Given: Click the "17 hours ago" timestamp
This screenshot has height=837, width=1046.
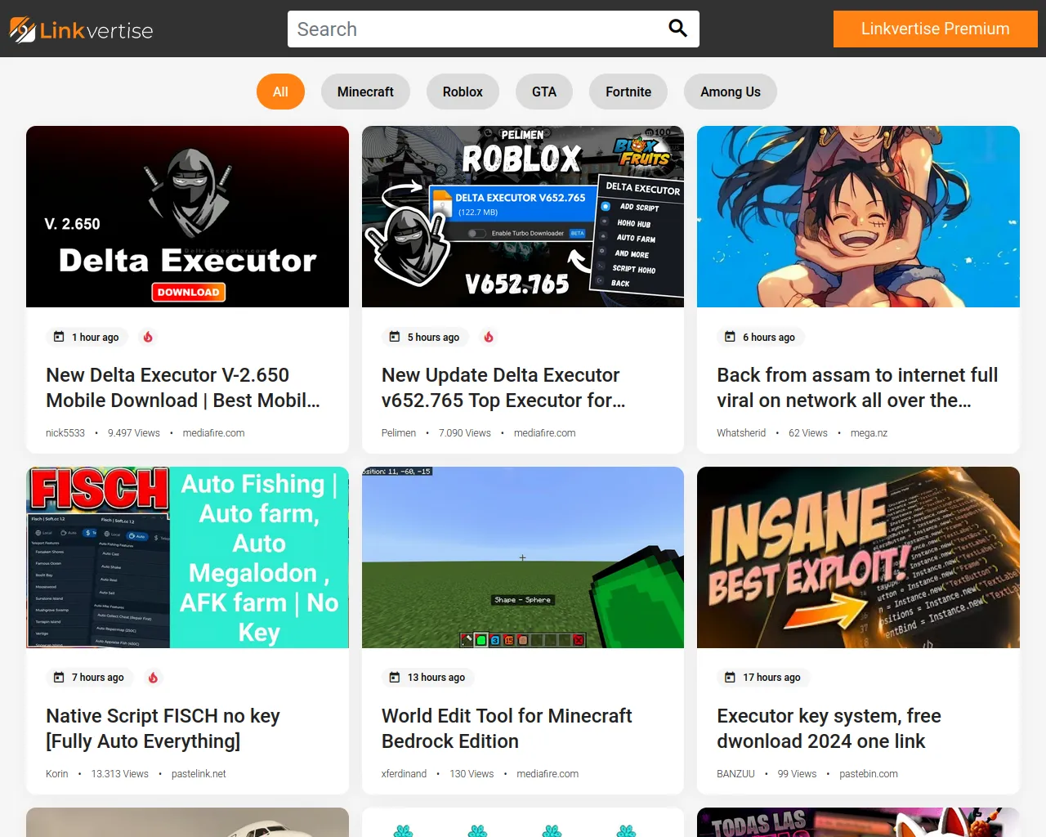Looking at the screenshot, I should point(771,677).
